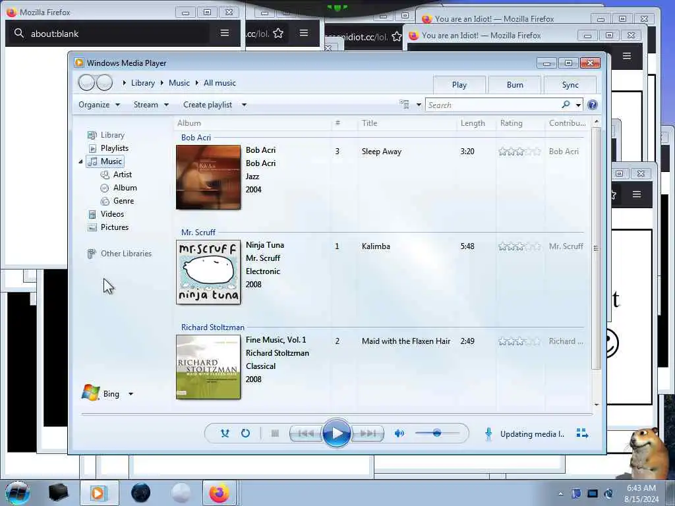This screenshot has width=675, height=506.
Task: Sort by the Title column header
Action: coord(369,123)
